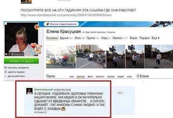Click the music note status icon in banner

coord(48,24)
